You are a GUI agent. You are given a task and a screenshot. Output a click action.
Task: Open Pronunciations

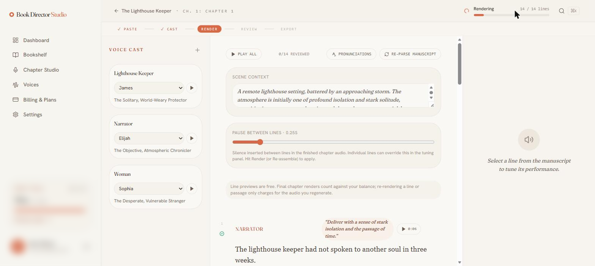(351, 54)
